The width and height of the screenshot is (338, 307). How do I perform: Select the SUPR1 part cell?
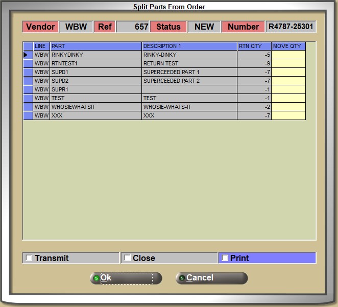(x=95, y=89)
